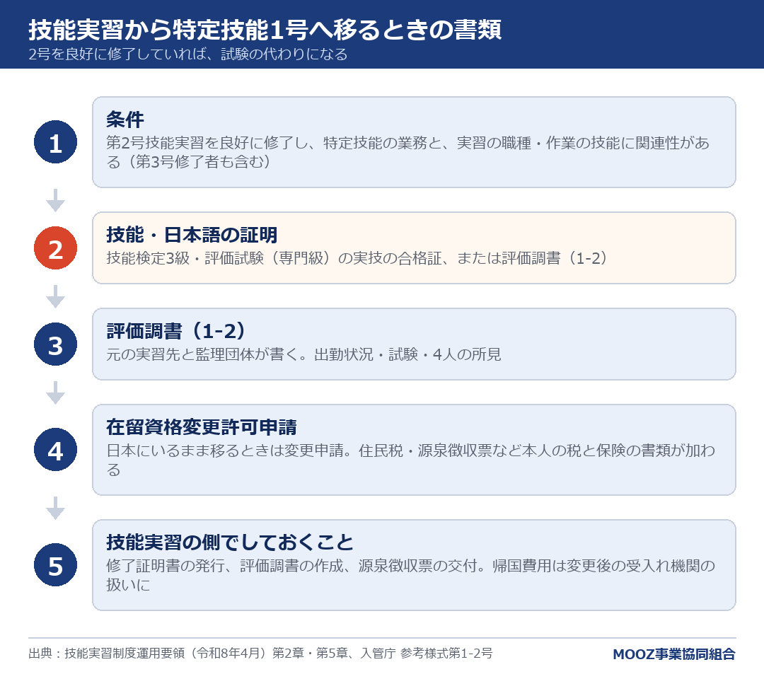Click the description starting 第2号技能実習を良好に修了し
The image size is (764, 691).
408,152
